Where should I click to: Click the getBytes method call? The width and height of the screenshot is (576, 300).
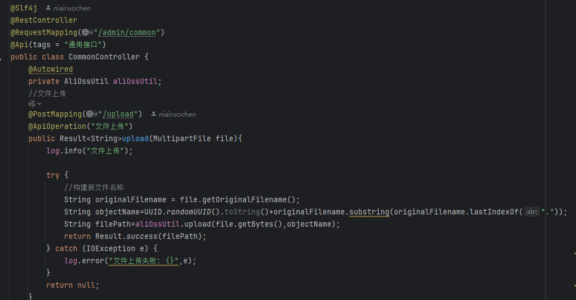(256, 224)
